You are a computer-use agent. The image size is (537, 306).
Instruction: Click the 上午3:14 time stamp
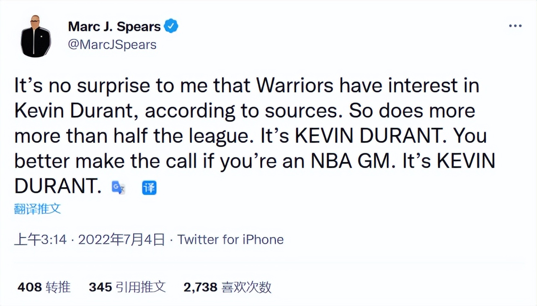coord(41,239)
